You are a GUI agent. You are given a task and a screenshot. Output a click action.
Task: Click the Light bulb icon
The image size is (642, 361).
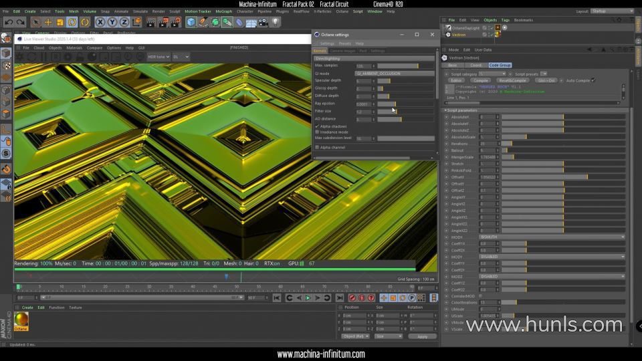(x=275, y=22)
